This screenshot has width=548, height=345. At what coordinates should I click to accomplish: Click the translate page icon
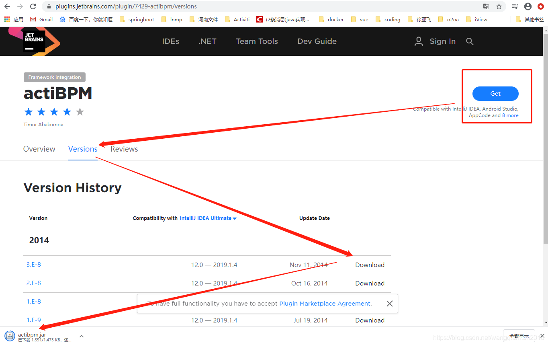coord(486,6)
